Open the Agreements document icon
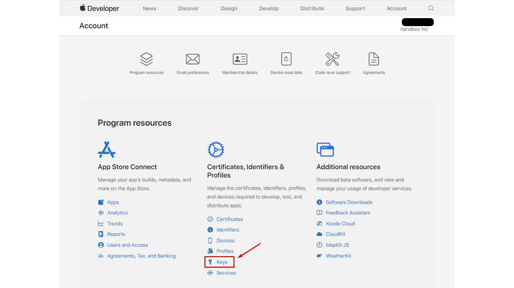 pos(374,59)
